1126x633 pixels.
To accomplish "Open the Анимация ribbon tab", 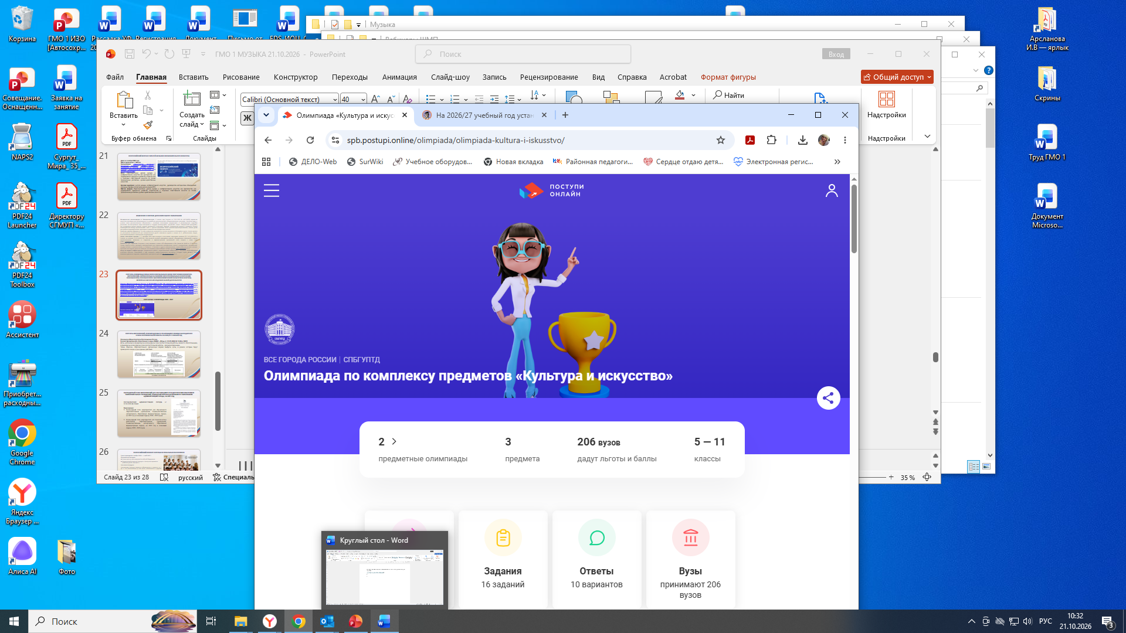I will tap(399, 77).
